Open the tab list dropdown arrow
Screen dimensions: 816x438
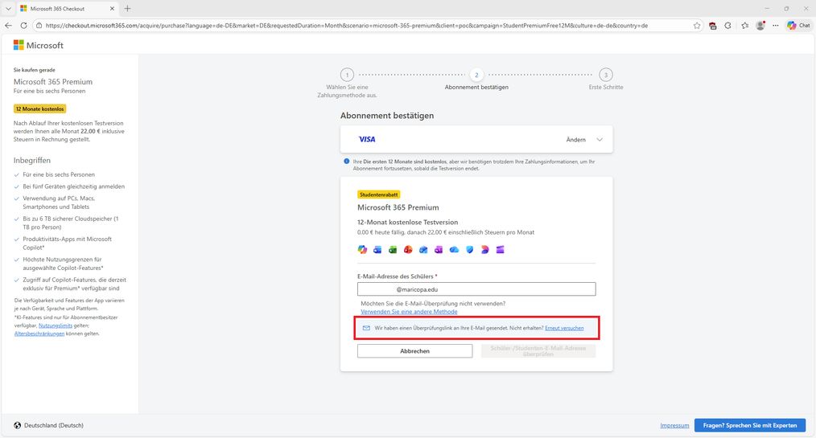coord(8,9)
